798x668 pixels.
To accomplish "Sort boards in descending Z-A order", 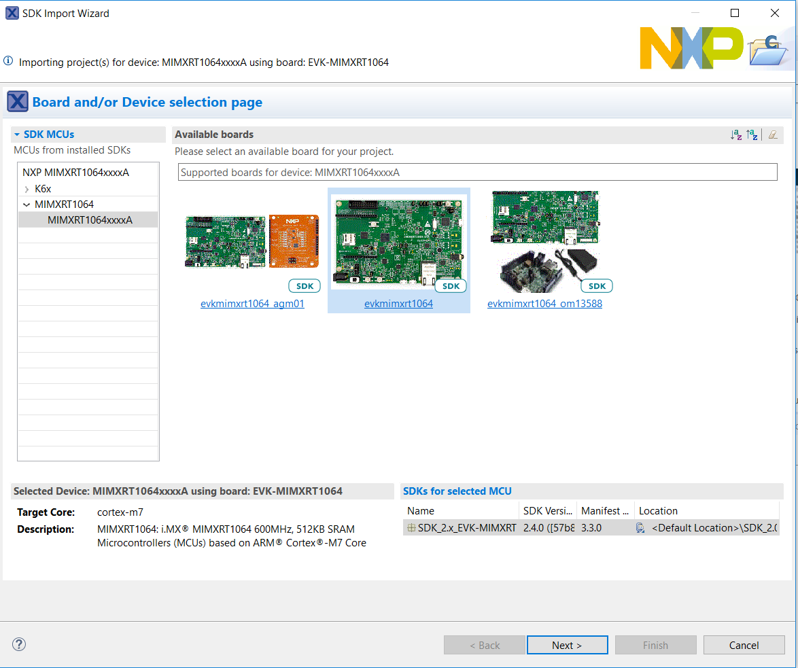I will 752,135.
